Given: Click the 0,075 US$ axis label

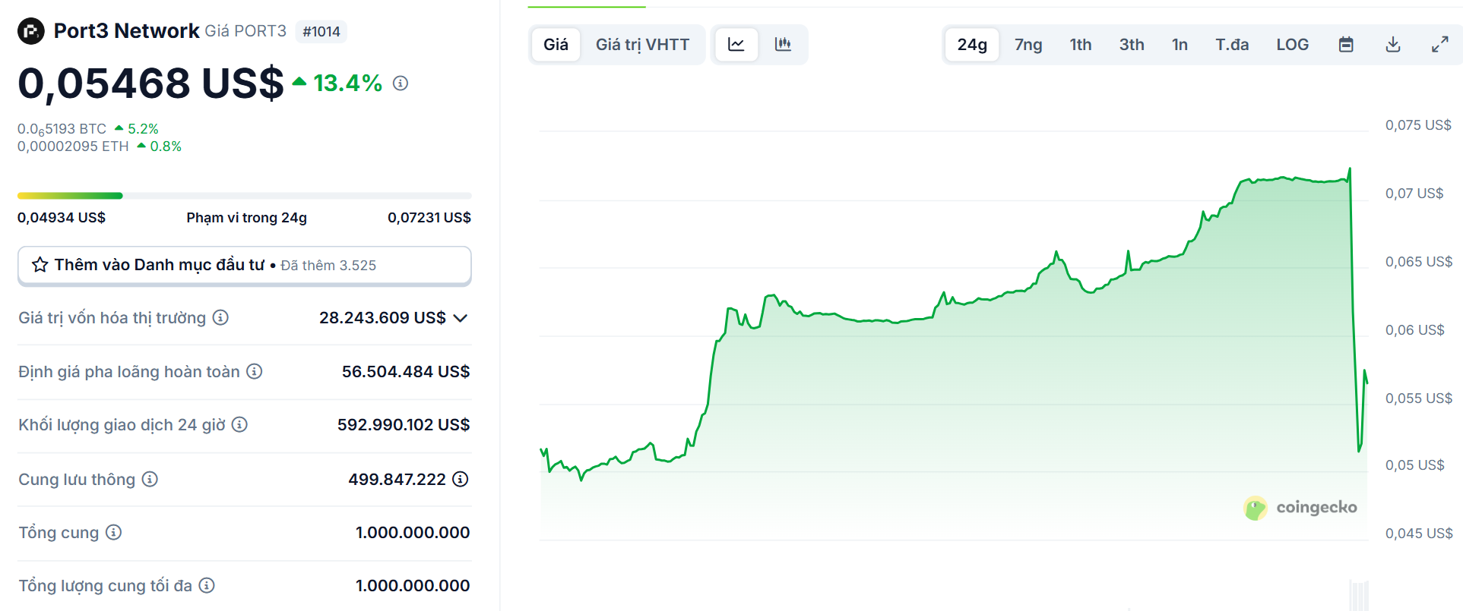Looking at the screenshot, I should click(1418, 125).
